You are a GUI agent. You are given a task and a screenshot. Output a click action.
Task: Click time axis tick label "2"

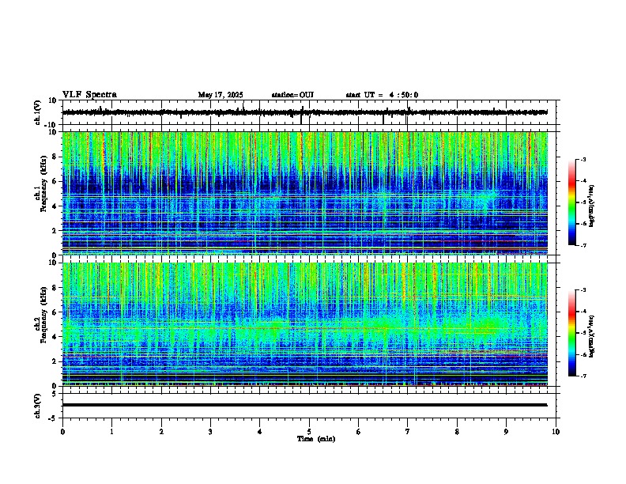pos(161,432)
